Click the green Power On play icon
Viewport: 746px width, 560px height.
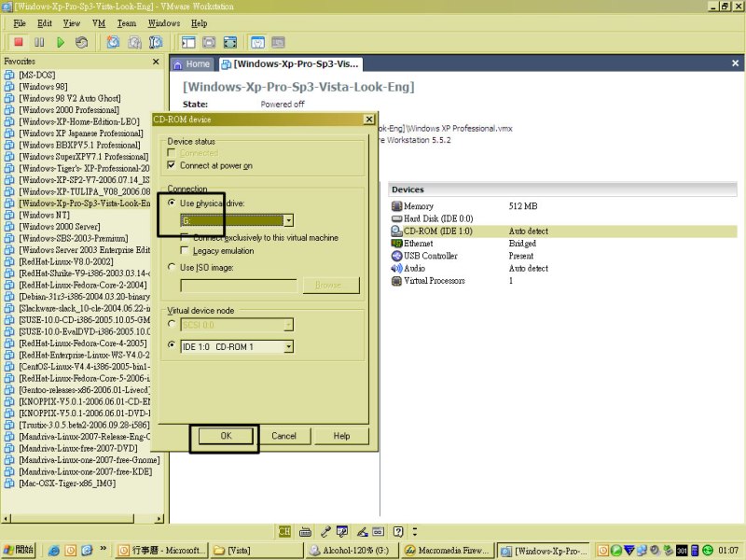61,42
